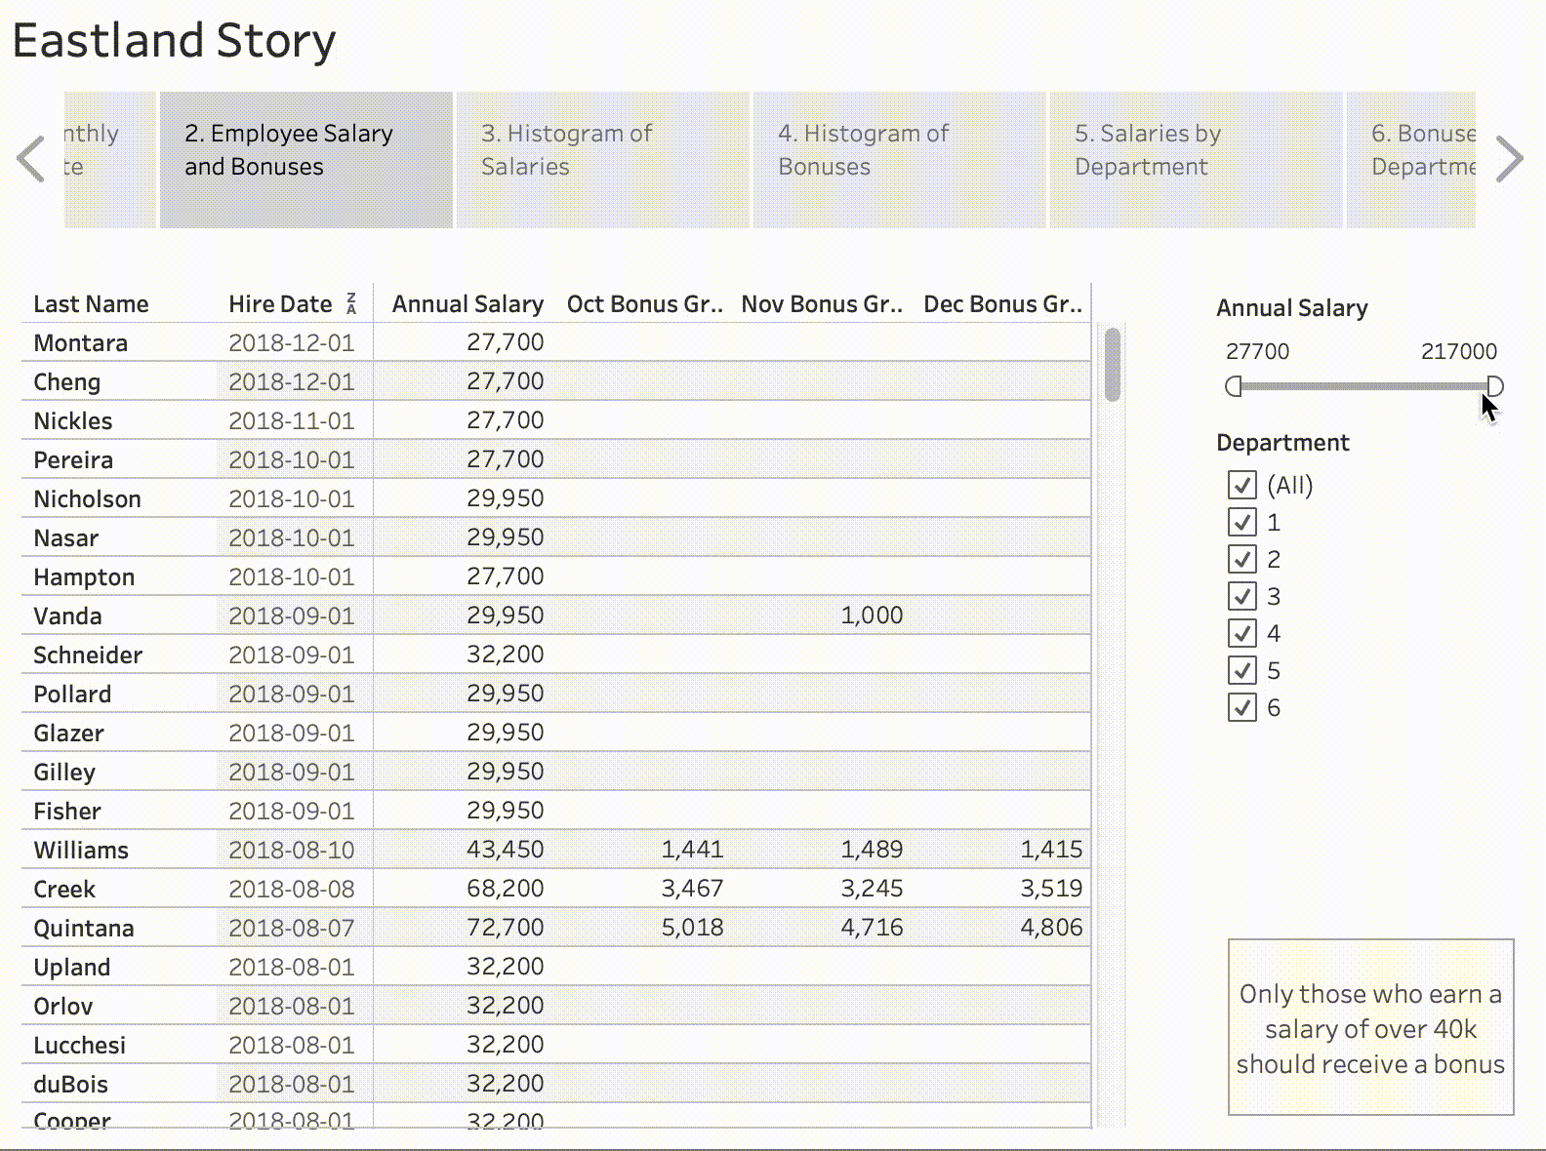Select the Nicholson row name
Viewport: 1546px width, 1151px height.
(x=87, y=499)
